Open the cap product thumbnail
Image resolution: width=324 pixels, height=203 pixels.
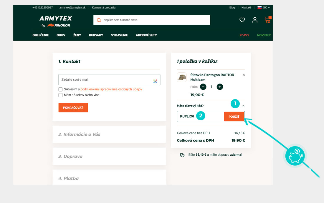(x=182, y=77)
